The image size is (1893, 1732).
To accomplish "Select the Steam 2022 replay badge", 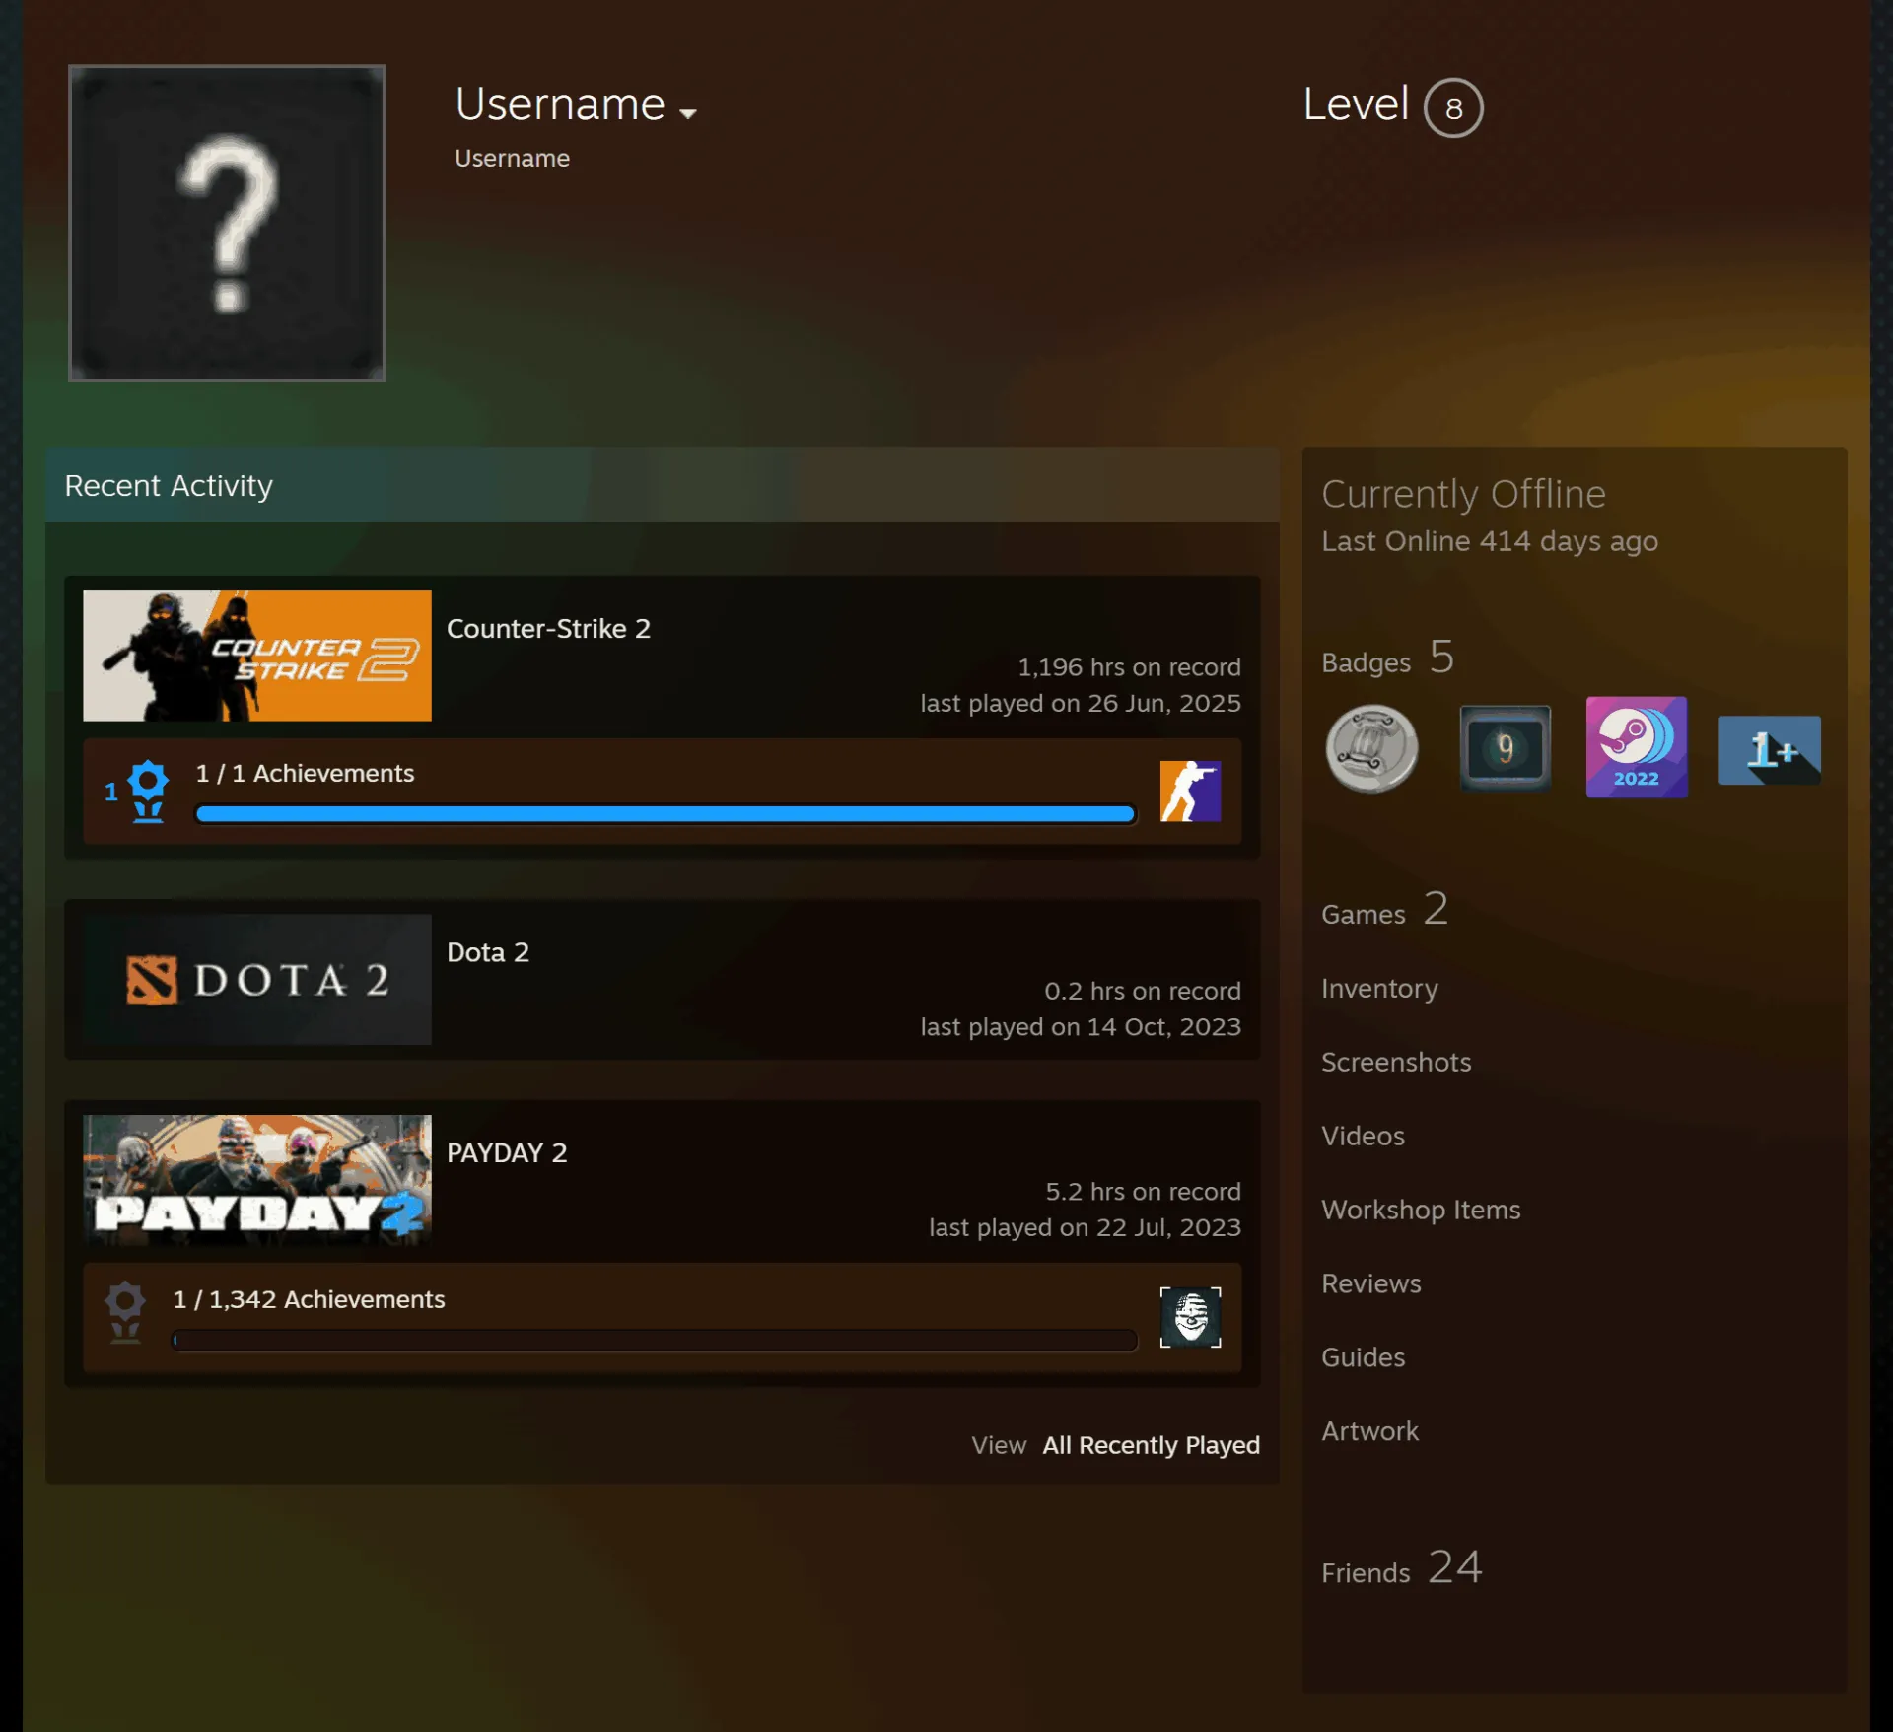I will pyautogui.click(x=1636, y=747).
